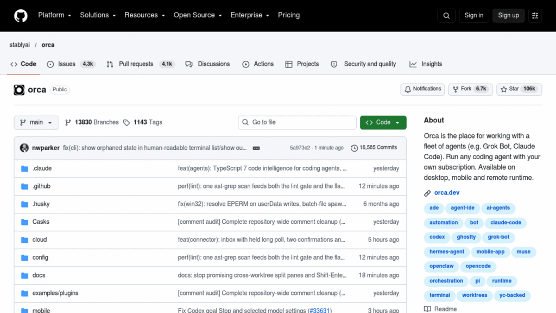The height and width of the screenshot is (313, 556).
Task: Open Security and quality tab
Action: (x=363, y=64)
